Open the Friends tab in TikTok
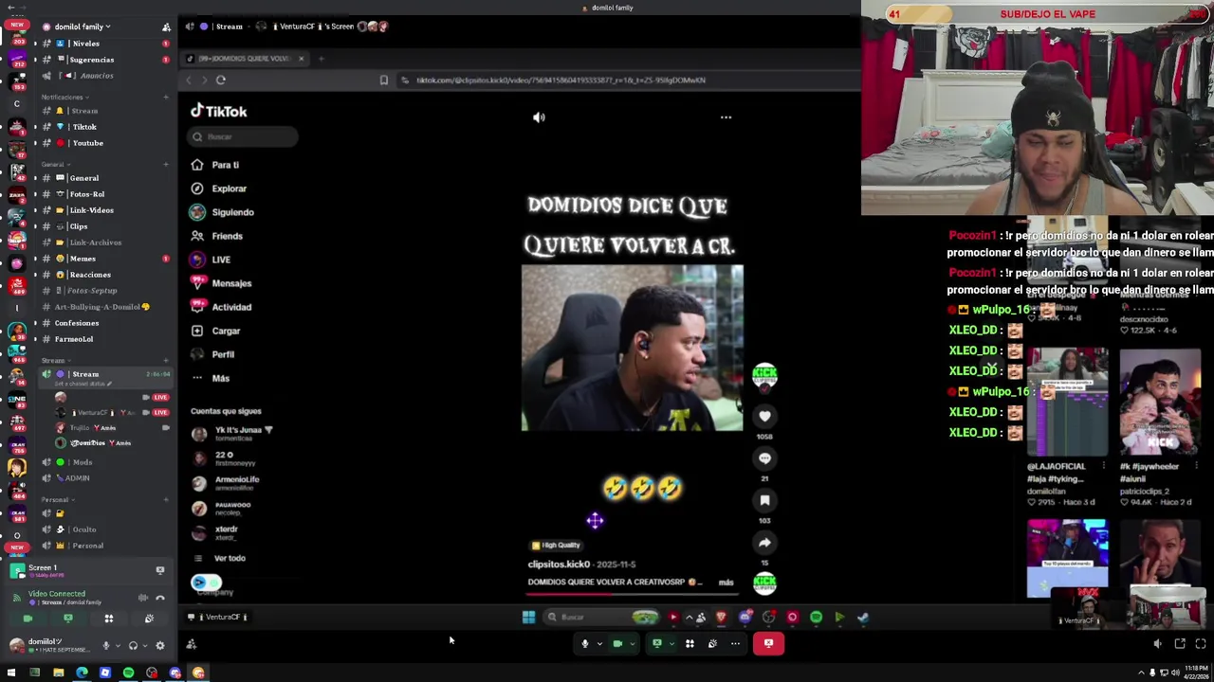This screenshot has height=682, width=1214. coord(227,236)
